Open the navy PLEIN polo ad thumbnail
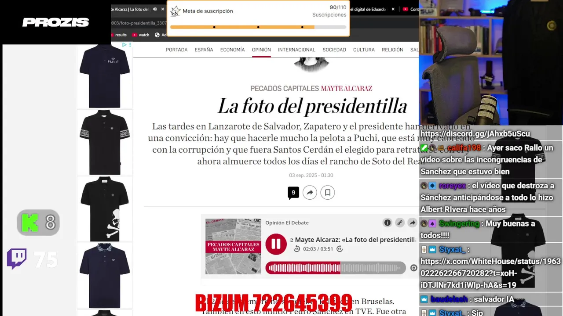Screen dimensions: 563x316 (105, 75)
